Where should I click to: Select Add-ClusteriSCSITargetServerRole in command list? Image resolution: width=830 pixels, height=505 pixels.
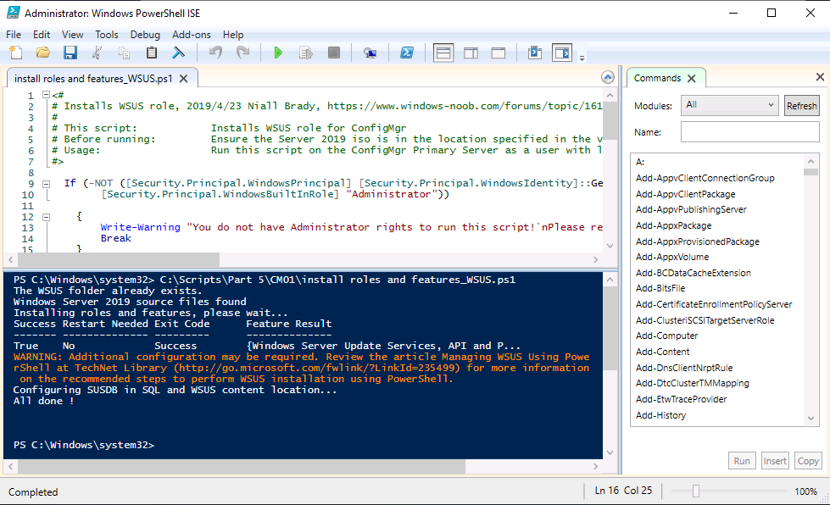[705, 320]
